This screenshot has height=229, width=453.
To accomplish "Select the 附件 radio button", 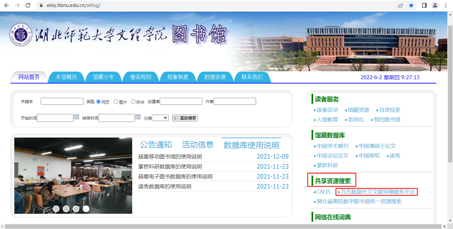I will (133, 102).
